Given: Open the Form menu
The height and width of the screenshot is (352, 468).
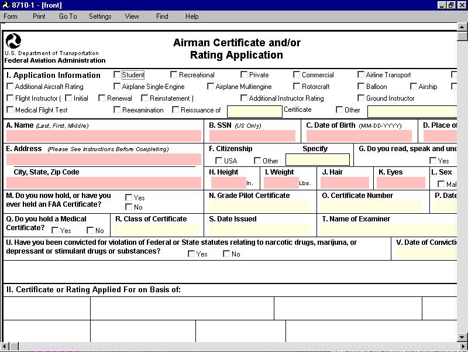Looking at the screenshot, I should [x=11, y=16].
